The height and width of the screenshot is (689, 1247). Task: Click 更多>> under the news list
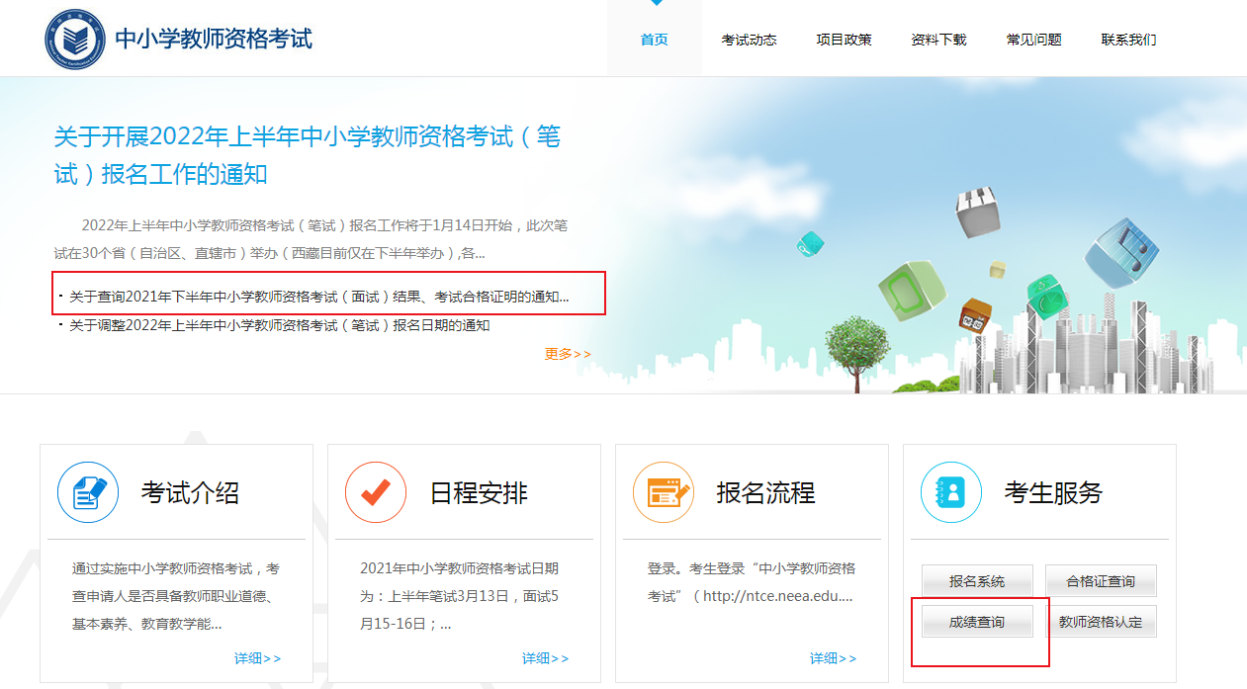pyautogui.click(x=568, y=354)
